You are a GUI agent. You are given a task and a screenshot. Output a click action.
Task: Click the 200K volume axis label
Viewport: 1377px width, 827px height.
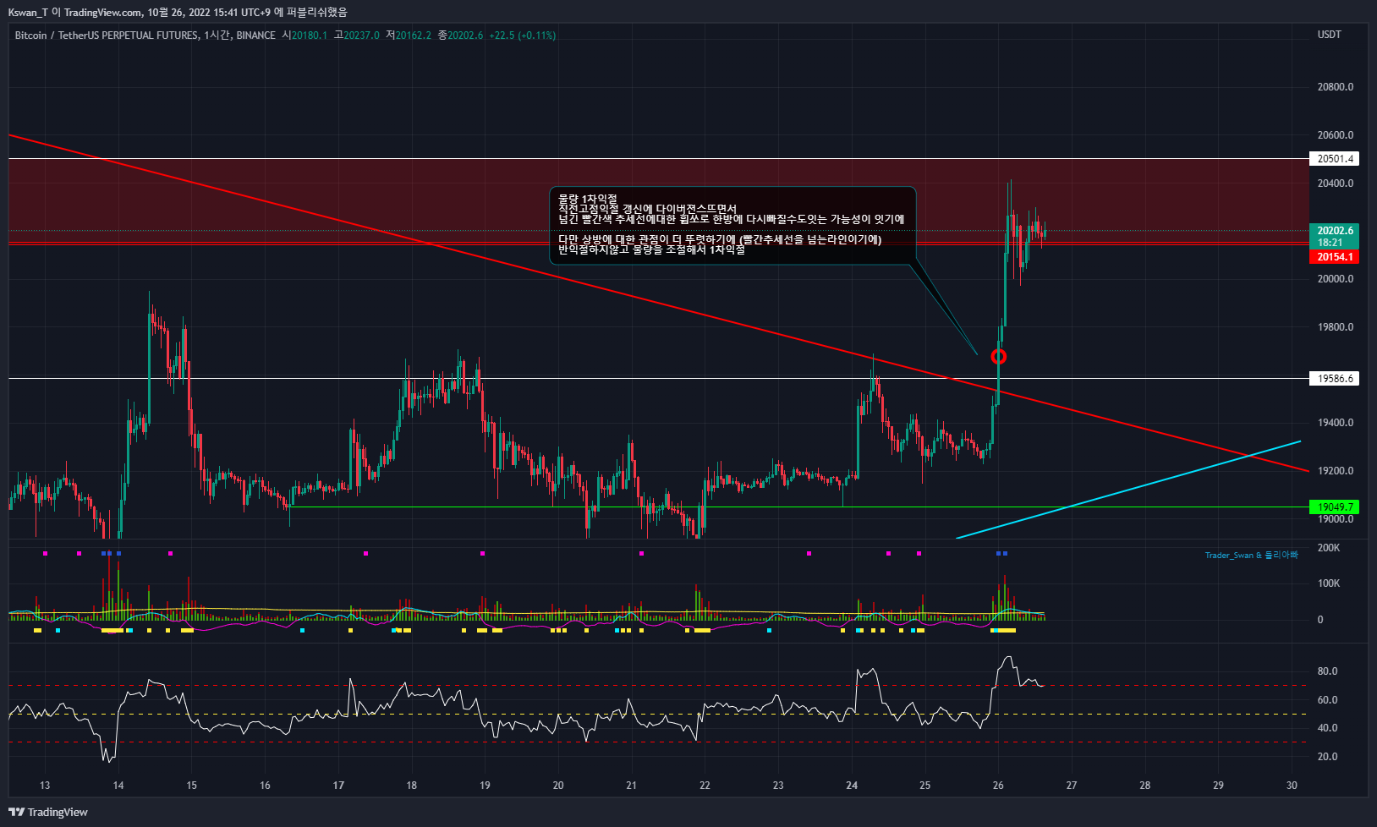point(1329,548)
